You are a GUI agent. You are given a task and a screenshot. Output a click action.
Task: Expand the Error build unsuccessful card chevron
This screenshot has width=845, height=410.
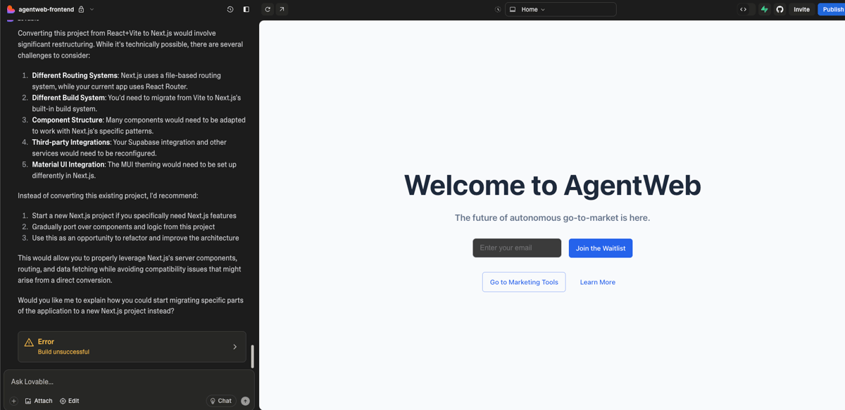pyautogui.click(x=235, y=347)
